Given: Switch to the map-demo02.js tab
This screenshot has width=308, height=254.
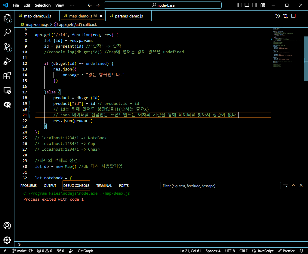Looking at the screenshot, I should [x=37, y=16].
